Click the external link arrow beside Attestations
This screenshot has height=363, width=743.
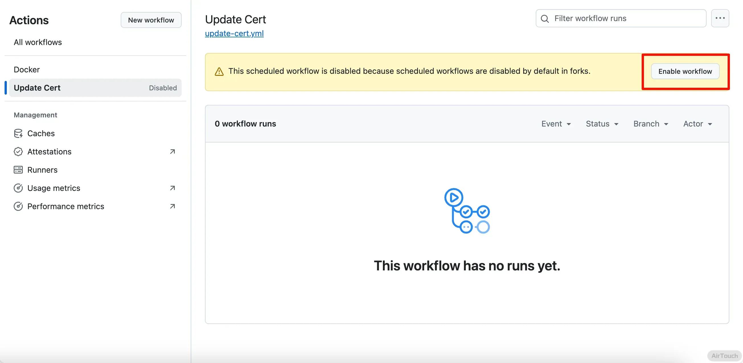pos(173,152)
